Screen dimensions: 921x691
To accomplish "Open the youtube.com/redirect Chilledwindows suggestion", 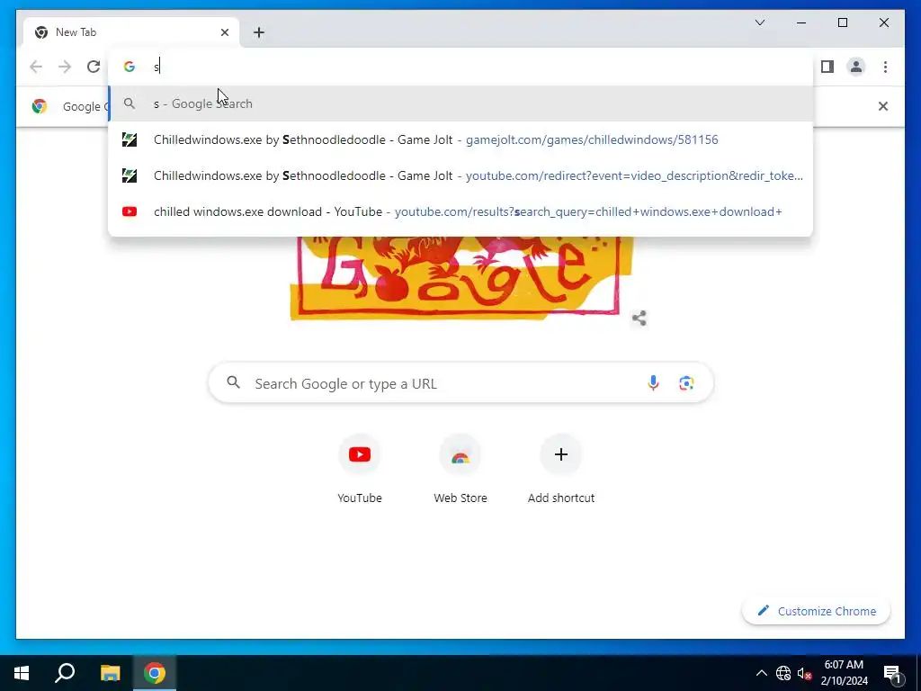I will point(461,175).
